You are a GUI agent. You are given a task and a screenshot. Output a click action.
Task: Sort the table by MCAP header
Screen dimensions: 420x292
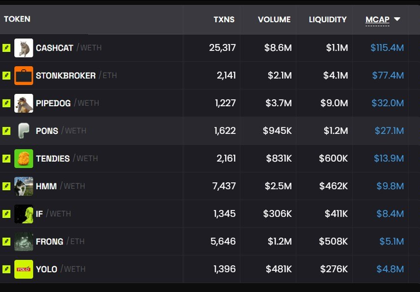coord(377,20)
